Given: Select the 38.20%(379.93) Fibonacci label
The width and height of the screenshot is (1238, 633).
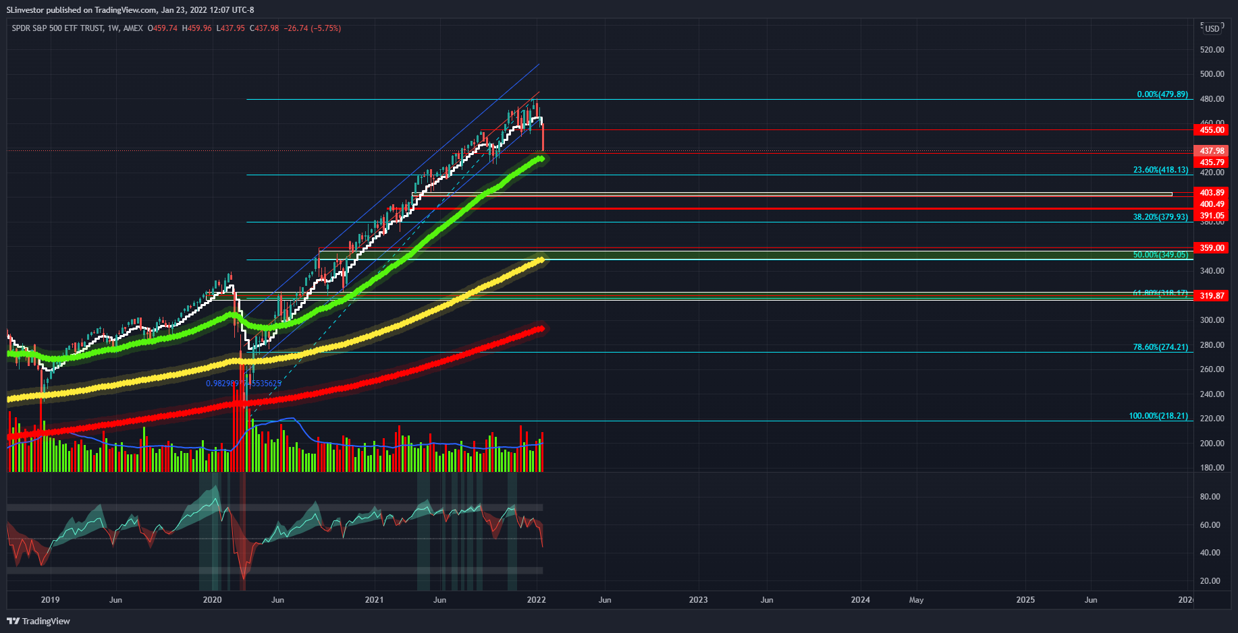Looking at the screenshot, I should (x=1160, y=217).
